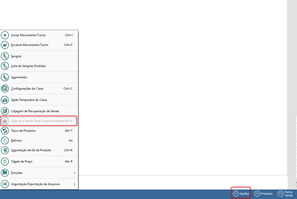Click the Produtos button label
This screenshot has height=199, width=297.
coord(267,194)
